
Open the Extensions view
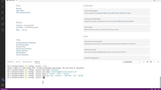pos(3,24)
